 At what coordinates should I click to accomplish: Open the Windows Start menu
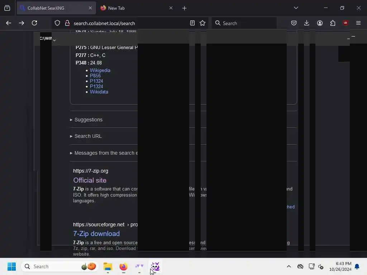pyautogui.click(x=11, y=266)
